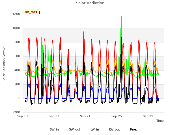Screen dimensions: 181x135
Task: Click the 0 y-axis tick label
Action: (19, 98)
